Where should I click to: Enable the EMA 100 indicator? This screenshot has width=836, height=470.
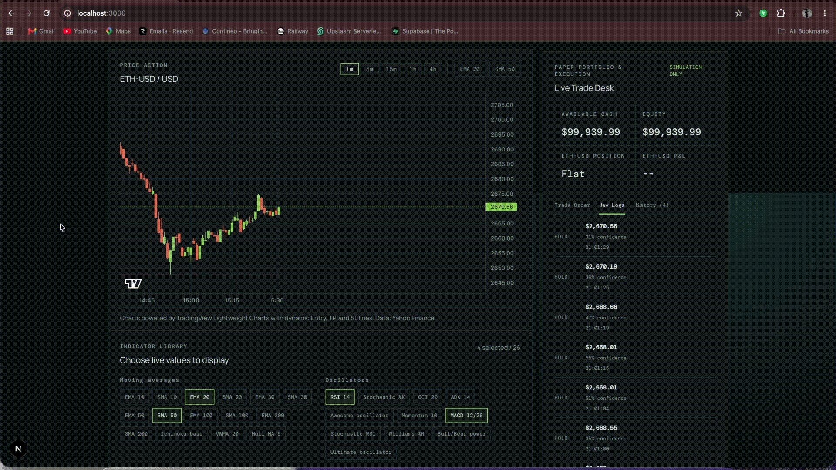click(201, 416)
